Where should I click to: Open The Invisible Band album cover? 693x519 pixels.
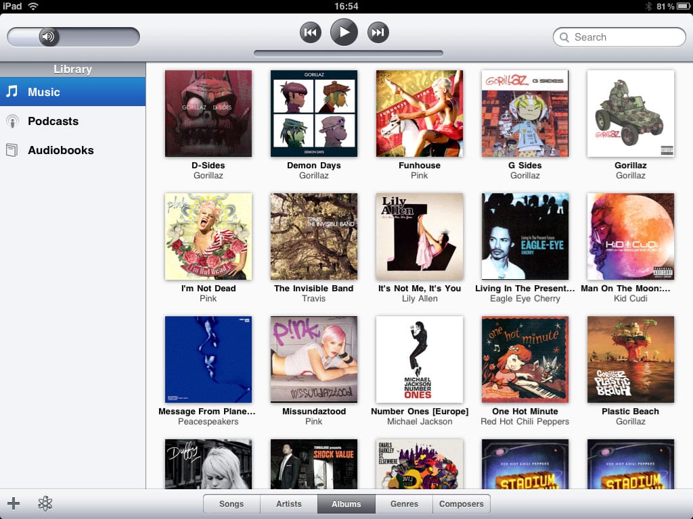click(314, 237)
